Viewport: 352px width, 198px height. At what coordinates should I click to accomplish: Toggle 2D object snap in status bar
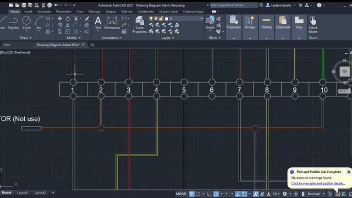pos(244,194)
